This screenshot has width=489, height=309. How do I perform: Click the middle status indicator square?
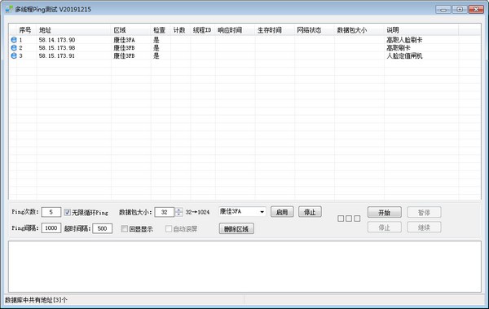click(349, 219)
